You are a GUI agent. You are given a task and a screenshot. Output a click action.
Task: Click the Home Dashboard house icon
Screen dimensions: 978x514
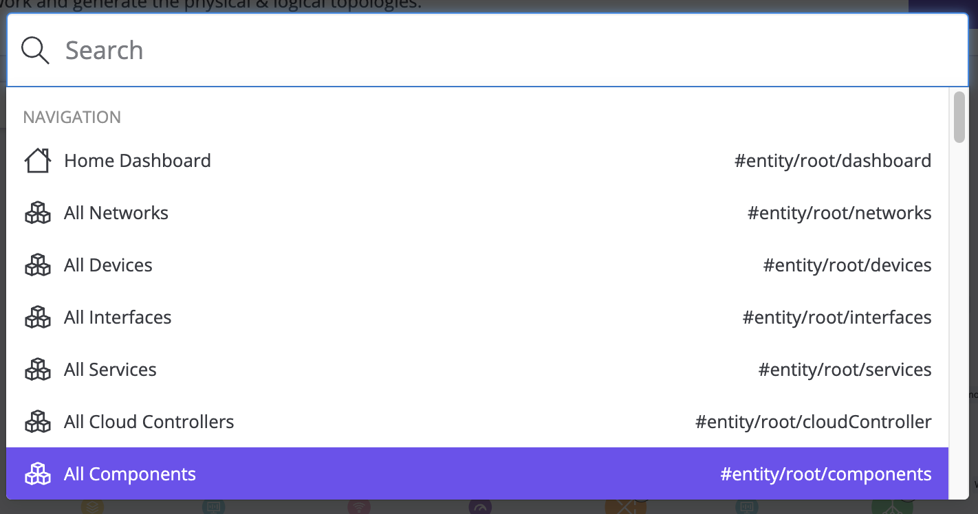coord(38,160)
